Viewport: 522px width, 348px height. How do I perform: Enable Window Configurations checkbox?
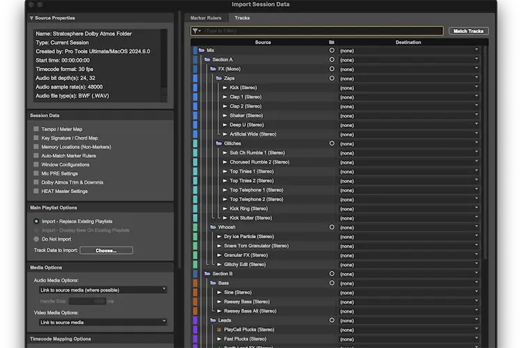(36, 164)
